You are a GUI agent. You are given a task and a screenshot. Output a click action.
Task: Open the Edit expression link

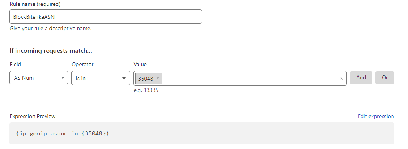(x=376, y=116)
